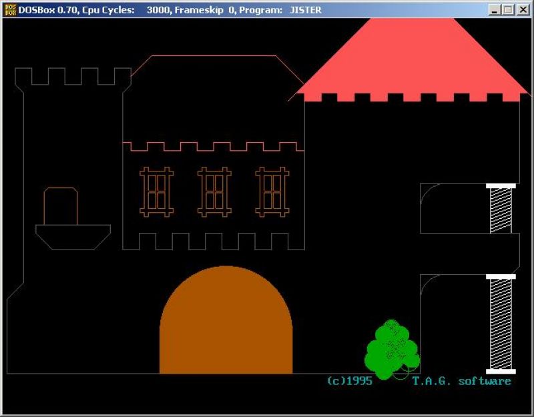Image resolution: width=534 pixels, height=417 pixels.
Task: Click the "(c)1995" copyright text
Action: pyautogui.click(x=349, y=380)
